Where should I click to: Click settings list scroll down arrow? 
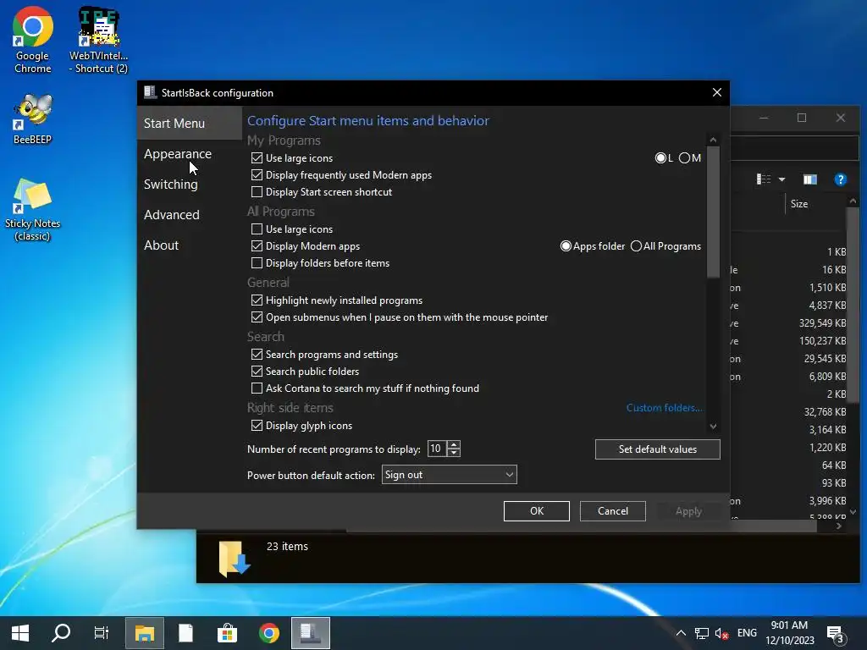point(713,427)
